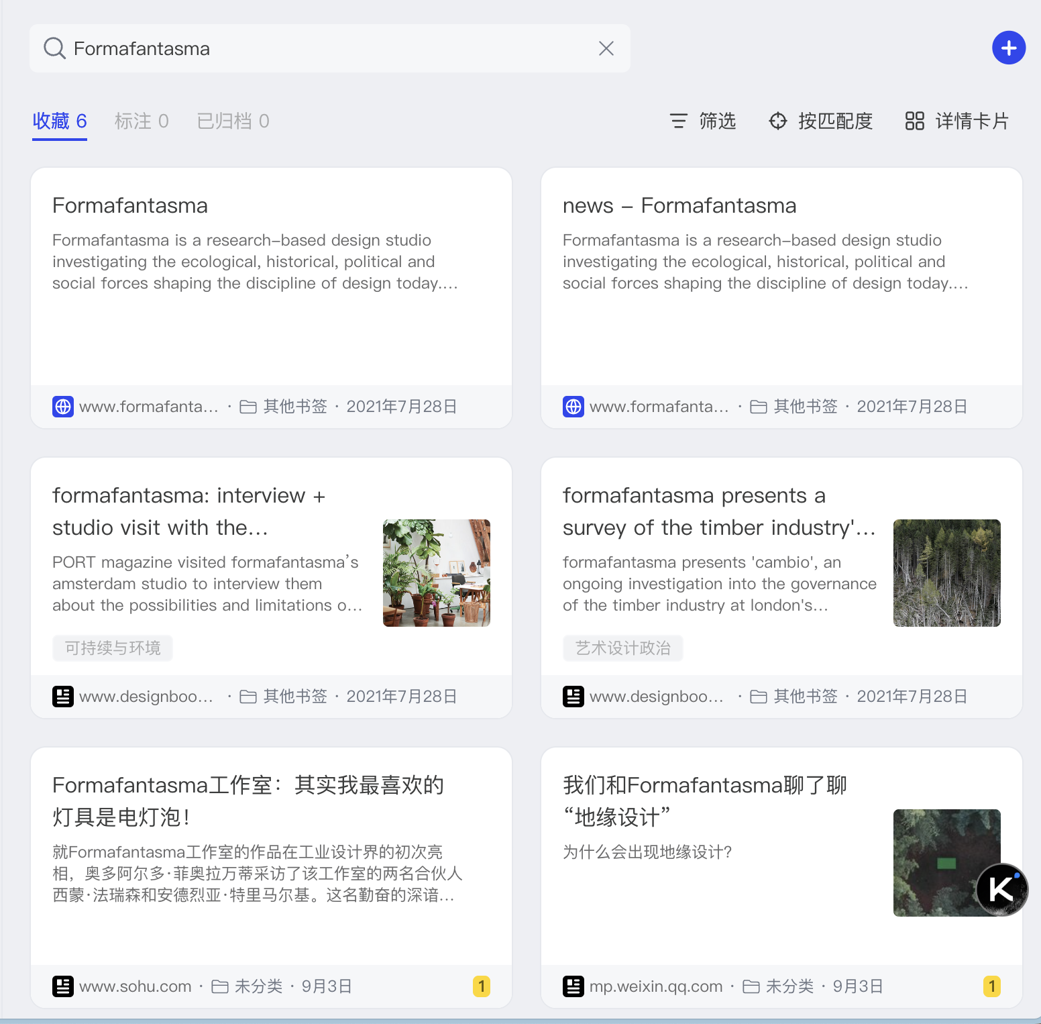Click the blue plus add button
This screenshot has height=1024, width=1041.
(x=1008, y=48)
